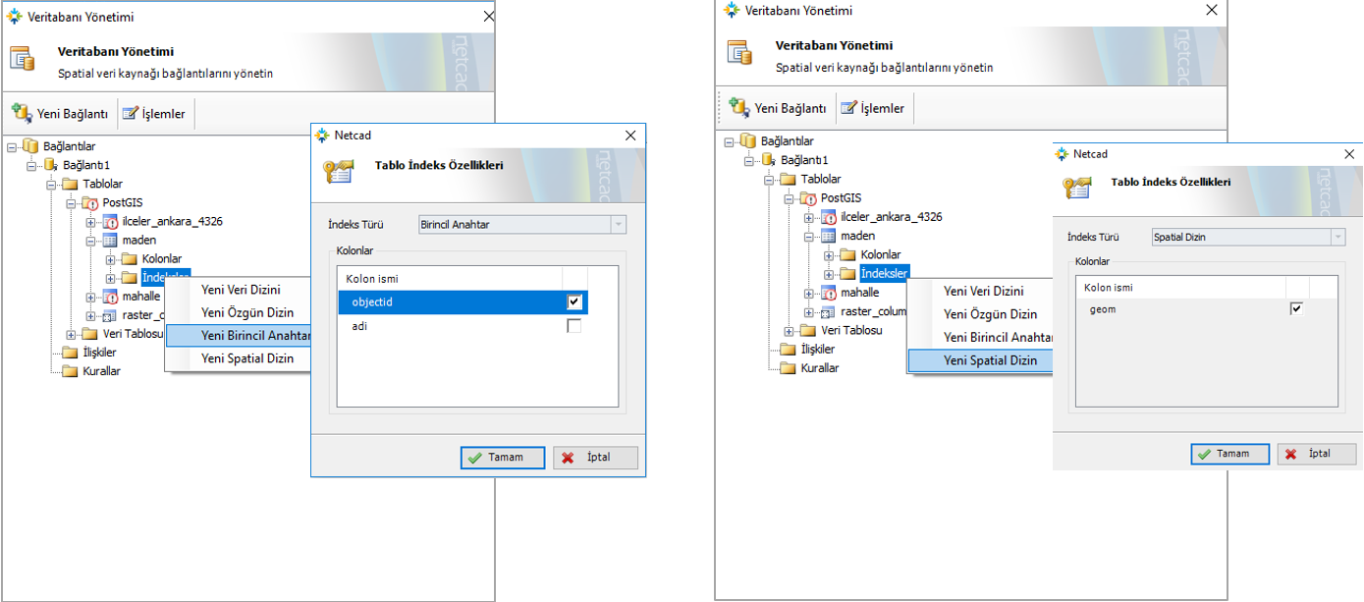Collapse Bağlantılar node in left window tree
1364x602 pixels.
tap(11, 146)
